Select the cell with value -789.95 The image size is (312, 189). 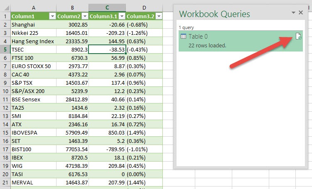(107, 149)
